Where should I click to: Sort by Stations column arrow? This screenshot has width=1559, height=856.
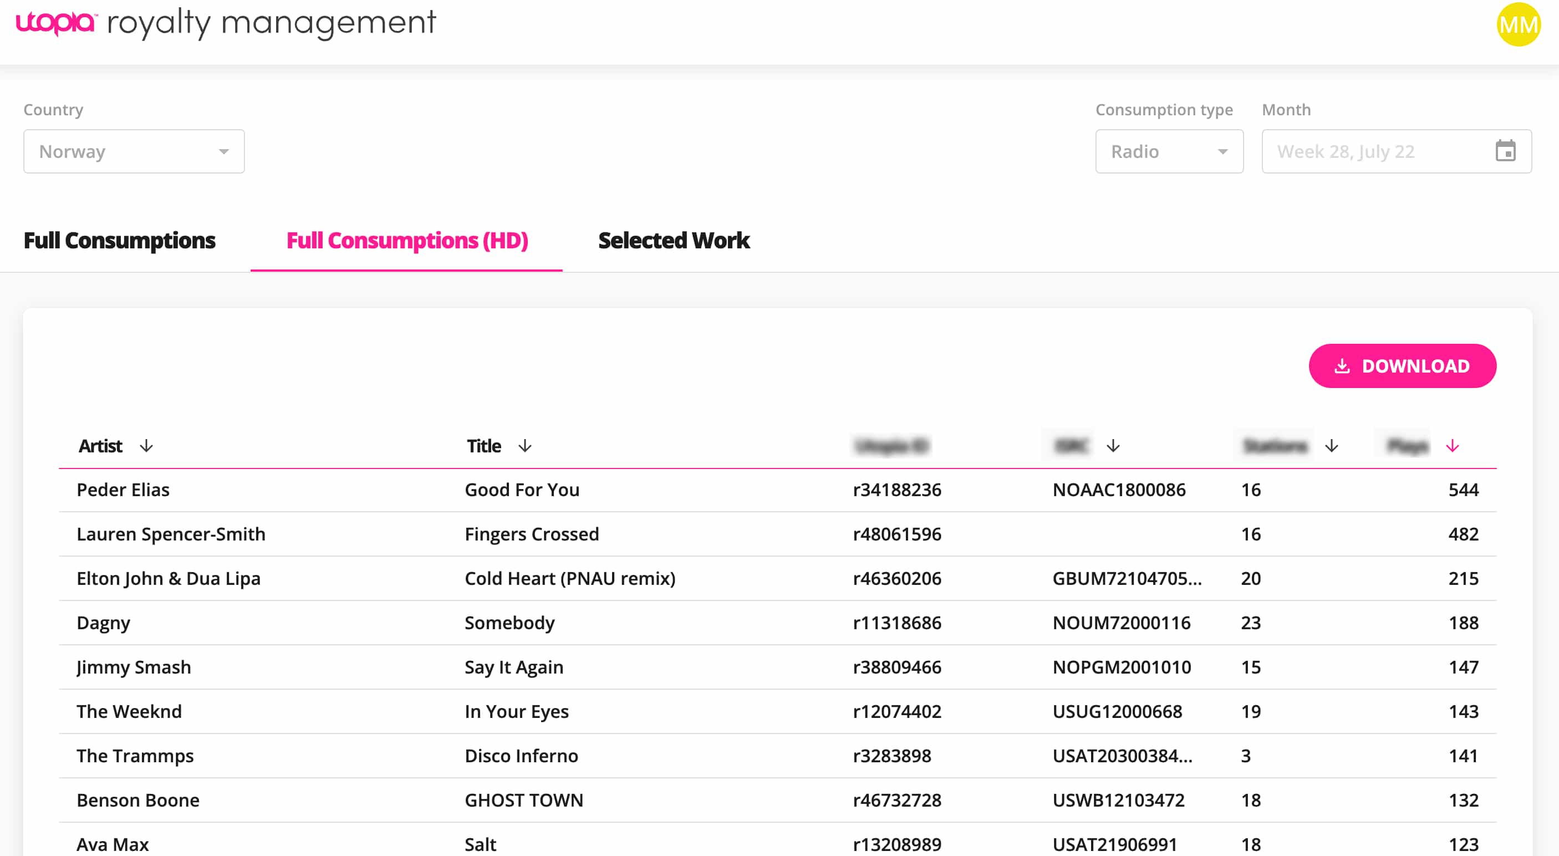pos(1331,446)
